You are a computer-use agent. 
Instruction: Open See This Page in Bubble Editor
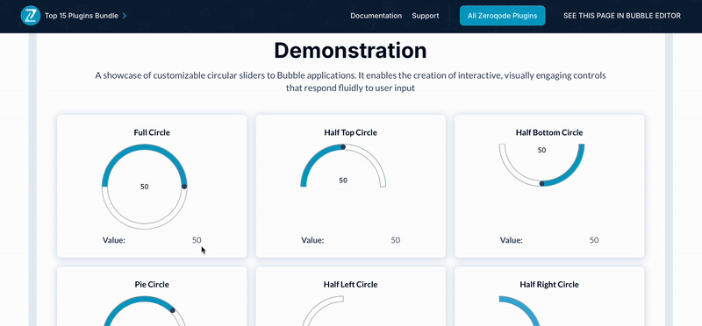[x=622, y=16]
